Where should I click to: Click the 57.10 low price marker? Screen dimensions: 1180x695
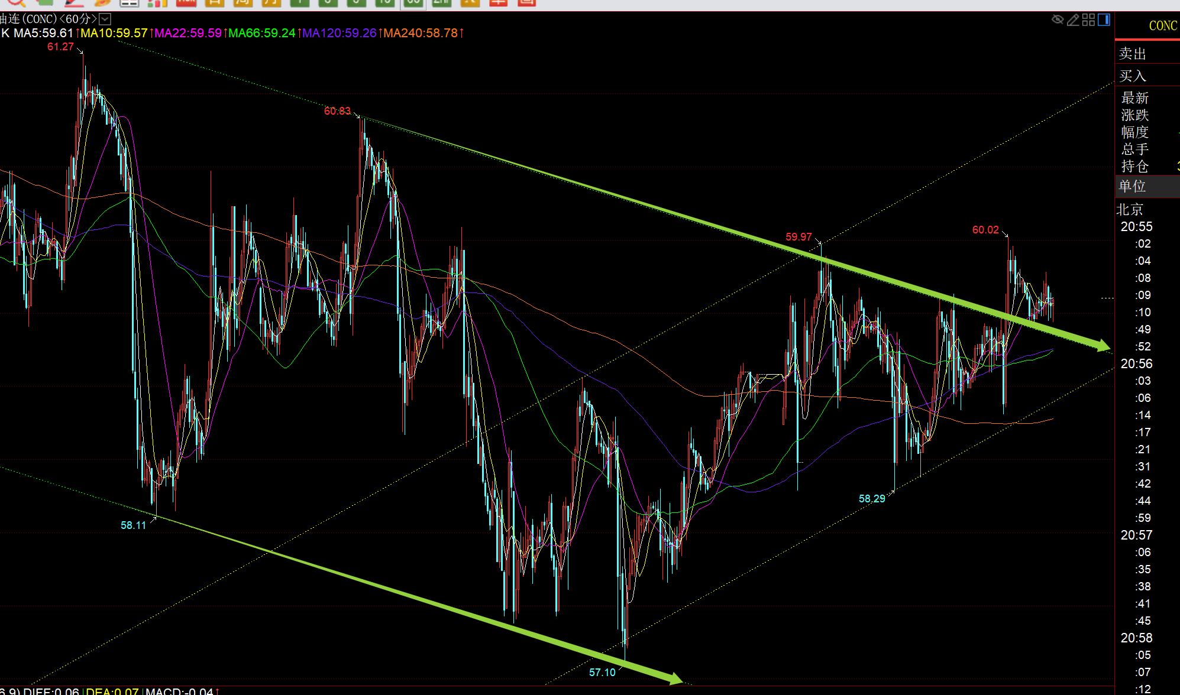[x=602, y=672]
